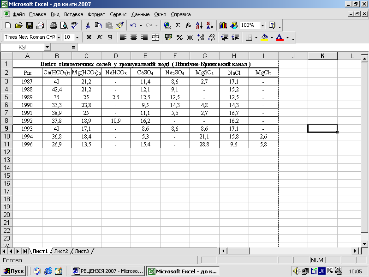
Task: Sort ascending with the A-to-Я icon
Action: click(x=199, y=25)
